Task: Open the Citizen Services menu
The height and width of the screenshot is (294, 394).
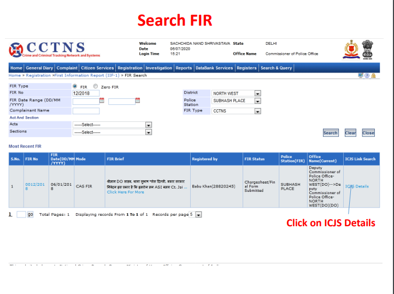Action: tap(97, 68)
